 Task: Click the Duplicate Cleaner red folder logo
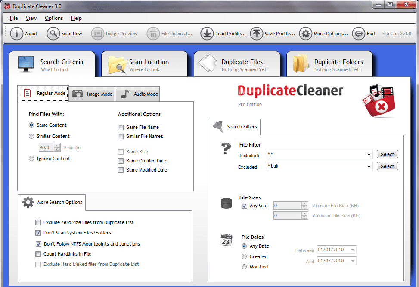379,101
